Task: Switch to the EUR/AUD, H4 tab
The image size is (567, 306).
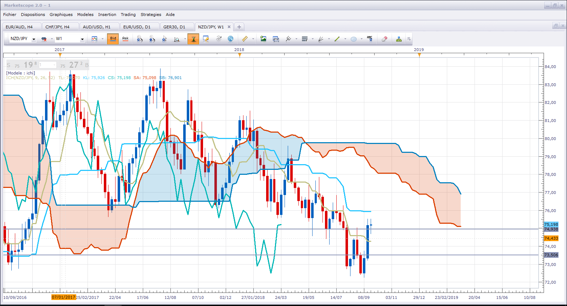Action: click(21, 27)
